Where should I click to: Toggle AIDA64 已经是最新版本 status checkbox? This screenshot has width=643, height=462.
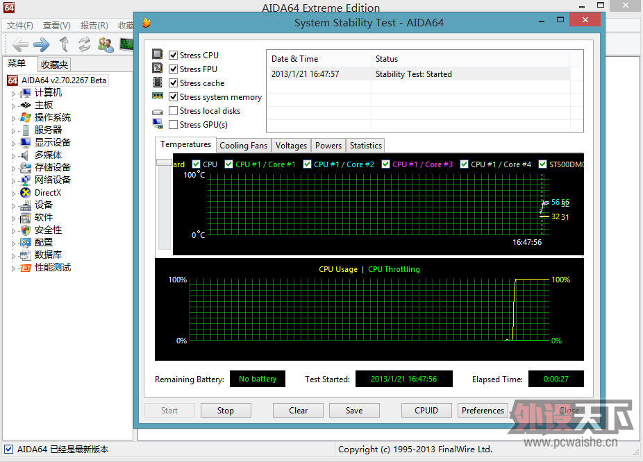pyautogui.click(x=8, y=450)
